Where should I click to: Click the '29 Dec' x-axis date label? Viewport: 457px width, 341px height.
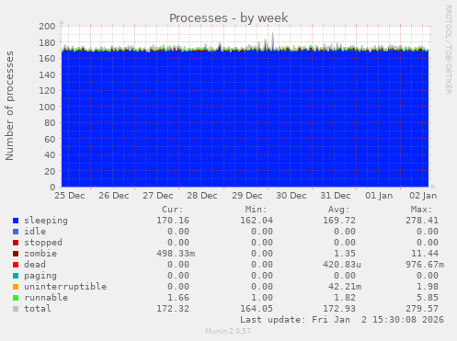coord(247,196)
